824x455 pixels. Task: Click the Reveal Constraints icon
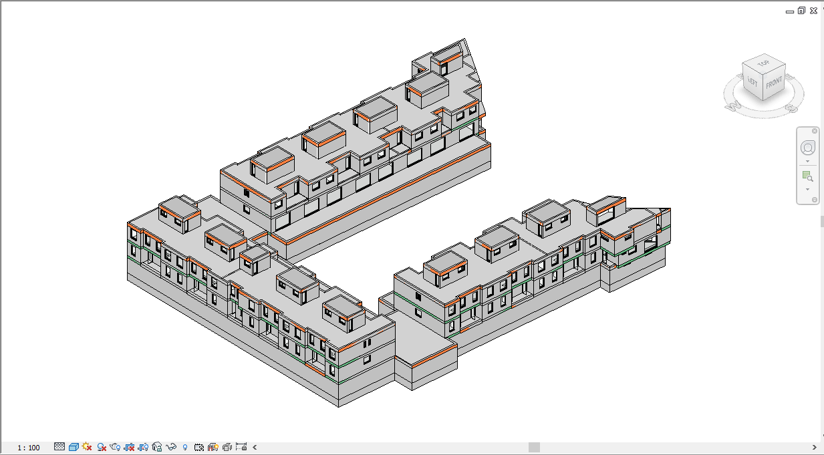point(241,446)
